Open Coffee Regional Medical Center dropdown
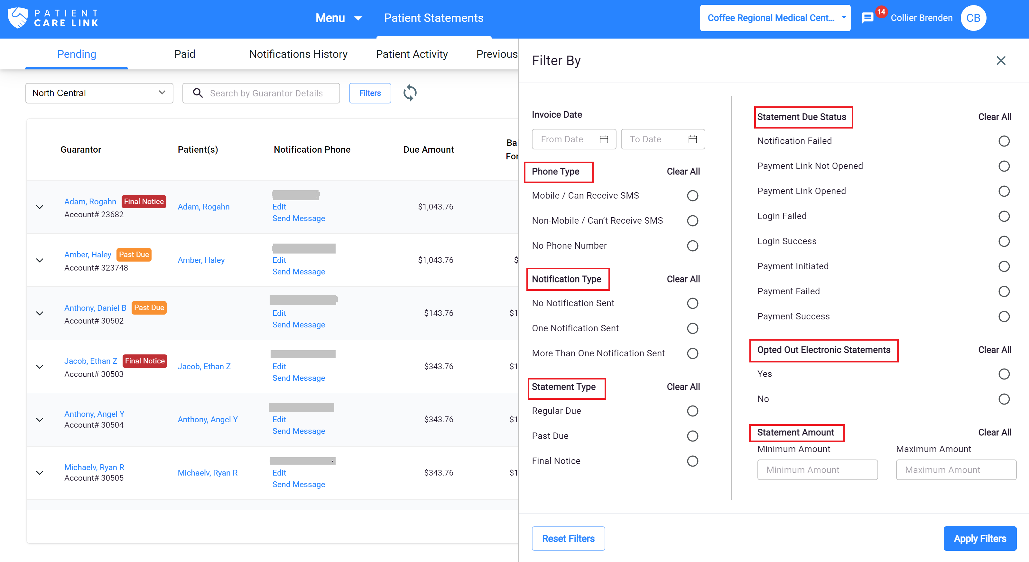The image size is (1029, 562). [x=775, y=18]
